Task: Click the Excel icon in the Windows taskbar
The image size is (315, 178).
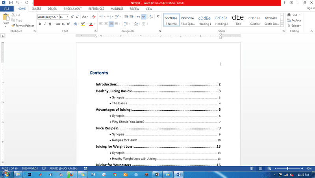Action: pyautogui.click(x=157, y=174)
